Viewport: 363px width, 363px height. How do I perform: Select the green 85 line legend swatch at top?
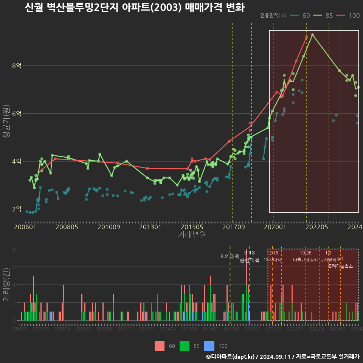coord(317,16)
